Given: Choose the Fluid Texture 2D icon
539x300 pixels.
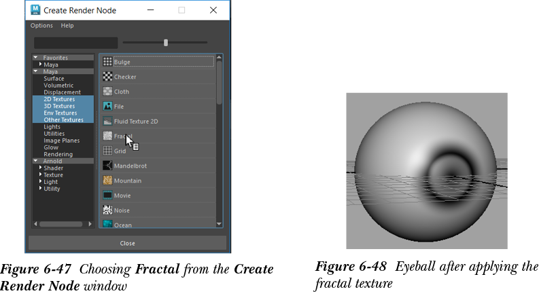Looking at the screenshot, I should pyautogui.click(x=107, y=121).
